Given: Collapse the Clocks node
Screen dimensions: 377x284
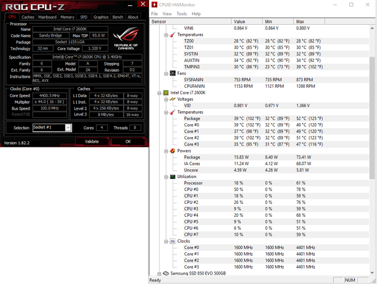Looking at the screenshot, I should [x=166, y=242].
